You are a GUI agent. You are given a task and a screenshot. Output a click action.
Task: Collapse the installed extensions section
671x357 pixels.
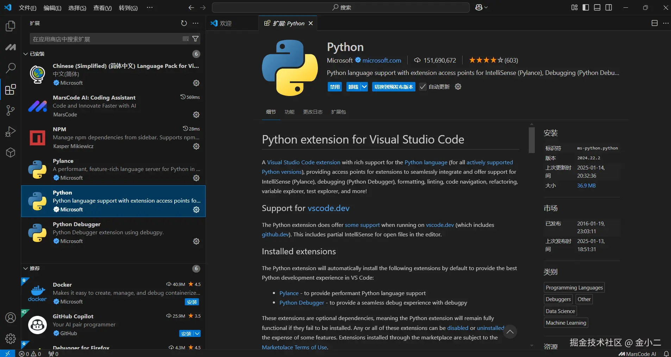[x=26, y=54]
